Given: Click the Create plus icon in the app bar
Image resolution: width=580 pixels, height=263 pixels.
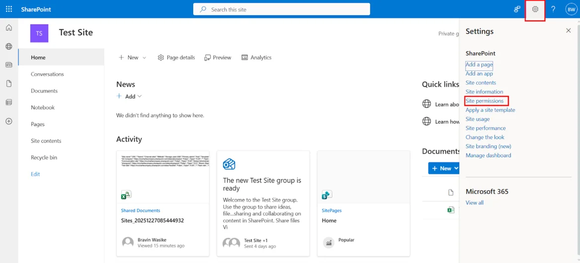Looking at the screenshot, I should (x=9, y=121).
